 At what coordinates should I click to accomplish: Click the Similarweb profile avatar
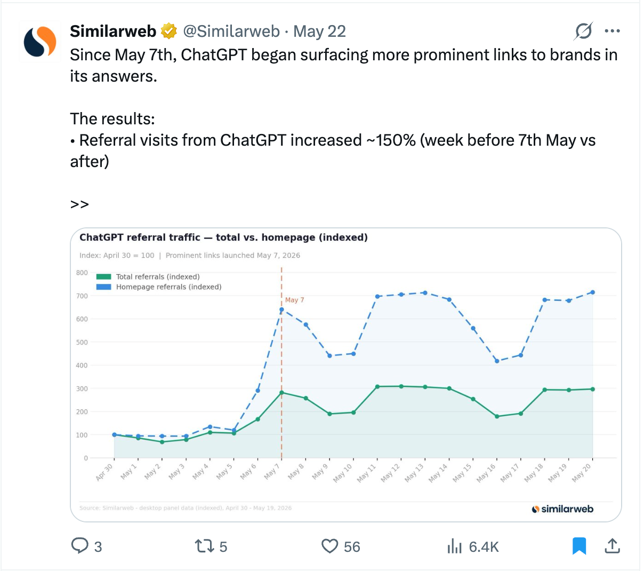coord(40,42)
